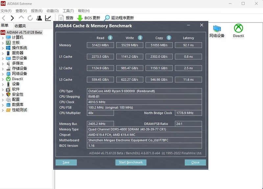Click the Memory Read result field
Screen dimensions: 263x189
tap(100, 45)
